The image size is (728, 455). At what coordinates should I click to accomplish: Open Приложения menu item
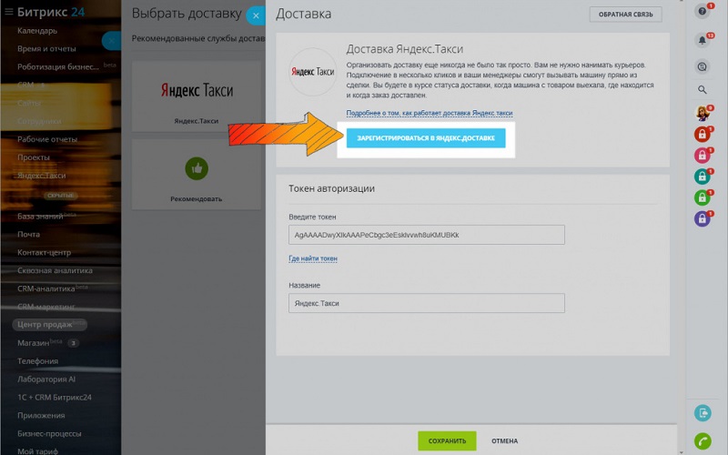point(41,416)
